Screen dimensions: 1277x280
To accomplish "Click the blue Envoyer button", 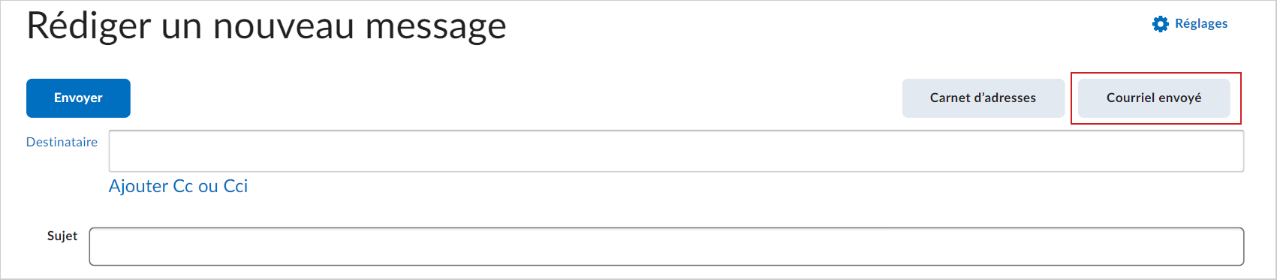I will click(x=78, y=98).
